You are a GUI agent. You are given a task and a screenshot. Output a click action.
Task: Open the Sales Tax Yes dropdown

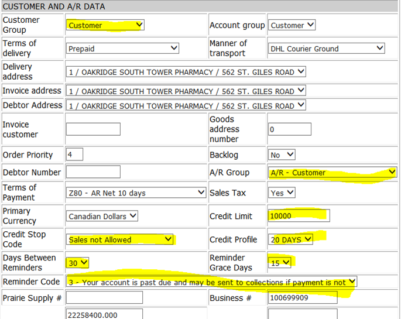(x=282, y=193)
